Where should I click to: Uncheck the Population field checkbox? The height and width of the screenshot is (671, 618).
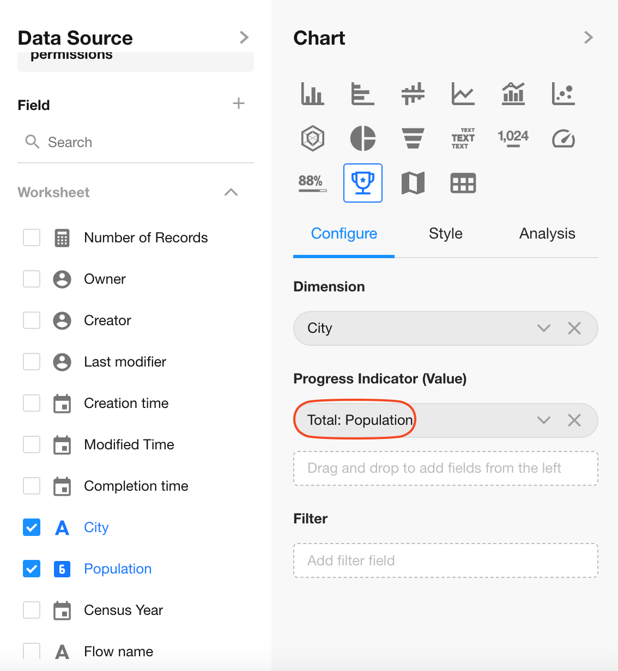tap(32, 569)
